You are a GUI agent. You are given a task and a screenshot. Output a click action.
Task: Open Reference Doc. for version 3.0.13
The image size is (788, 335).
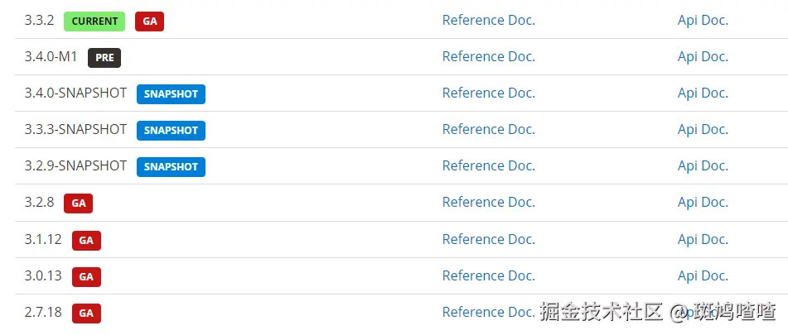[488, 275]
